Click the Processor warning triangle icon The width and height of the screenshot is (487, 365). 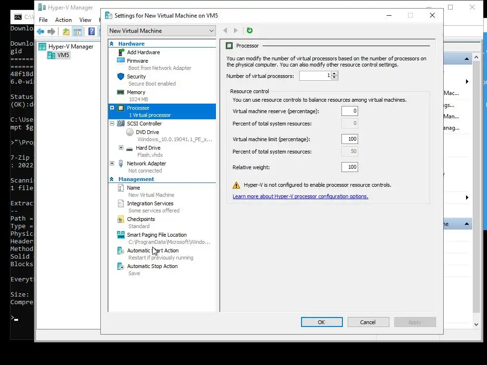(236, 185)
